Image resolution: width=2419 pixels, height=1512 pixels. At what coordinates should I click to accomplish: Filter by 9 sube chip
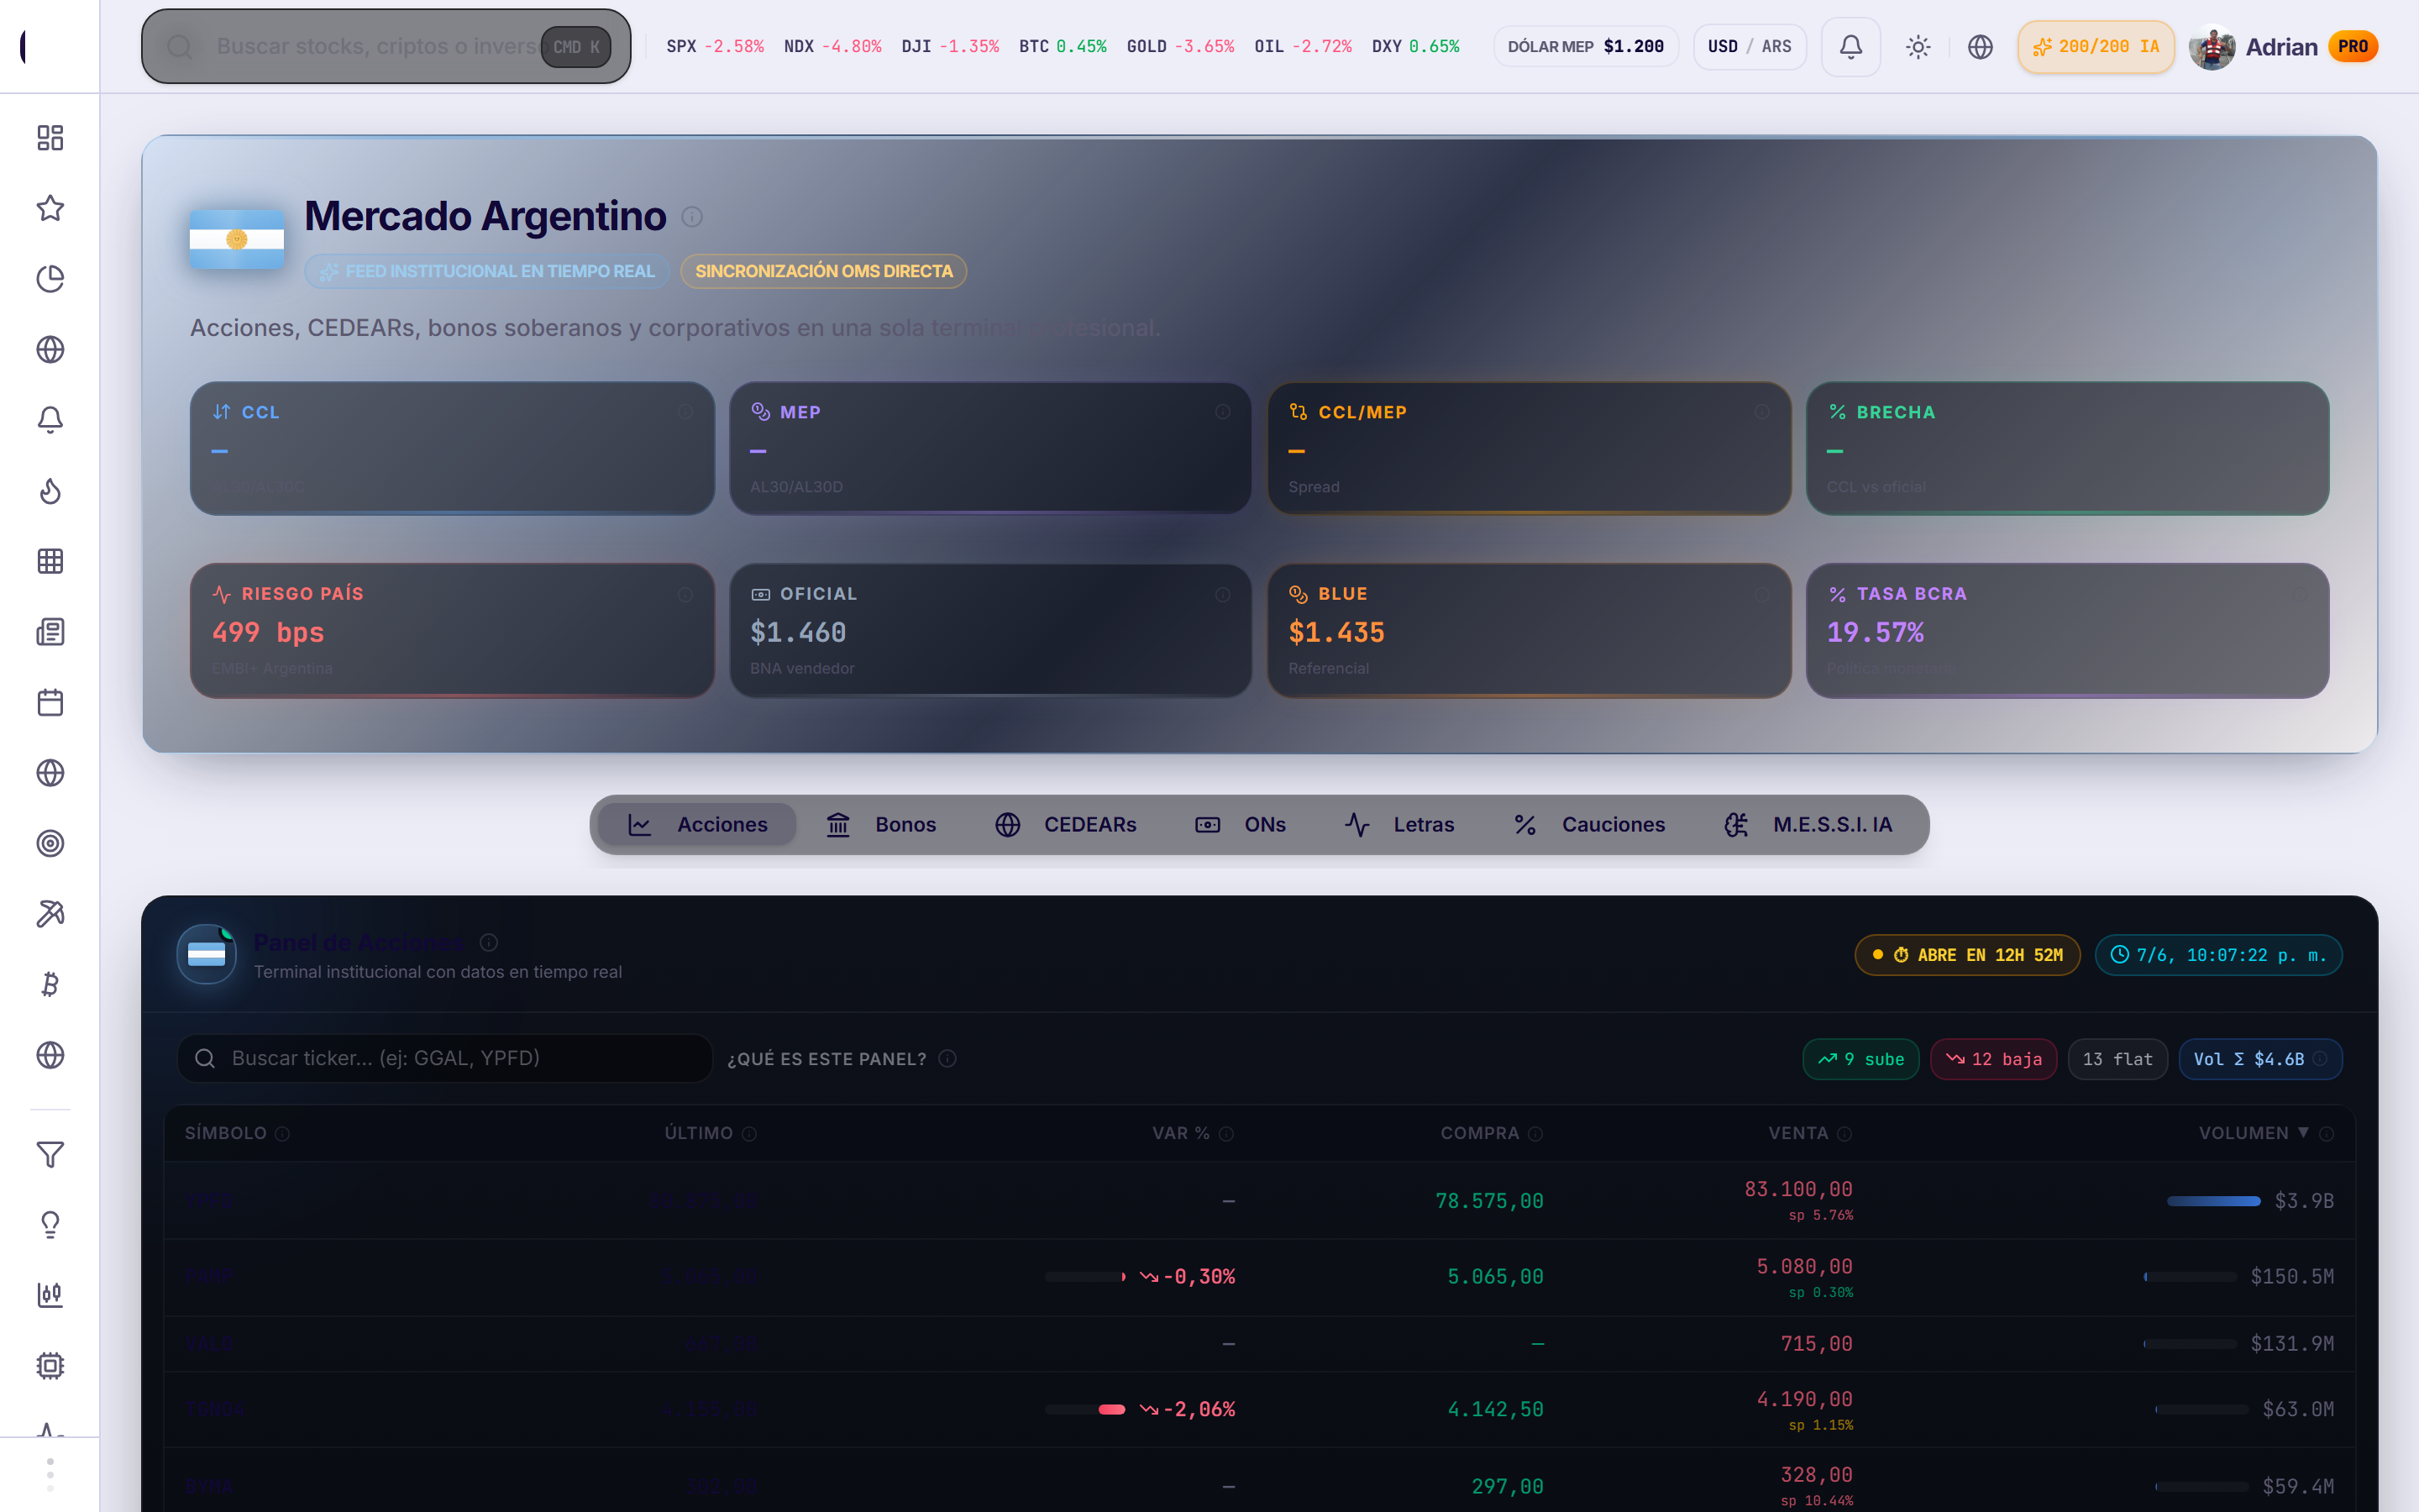click(1860, 1059)
